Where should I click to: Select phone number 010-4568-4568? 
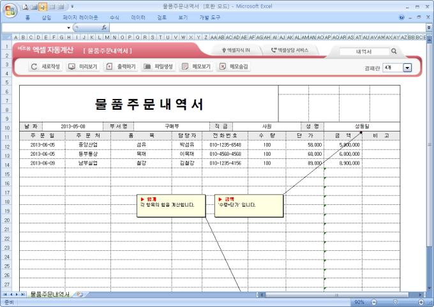(225, 154)
